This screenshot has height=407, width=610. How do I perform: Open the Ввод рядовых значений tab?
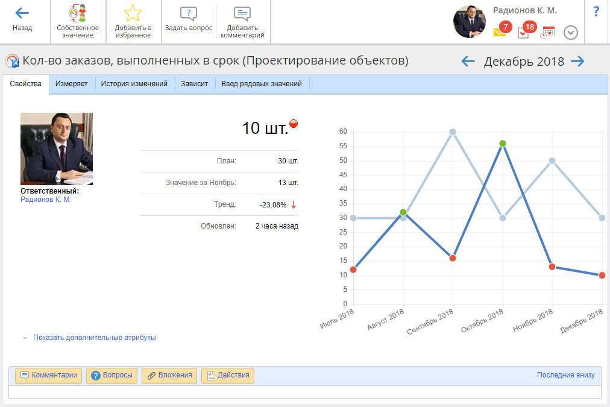[261, 84]
